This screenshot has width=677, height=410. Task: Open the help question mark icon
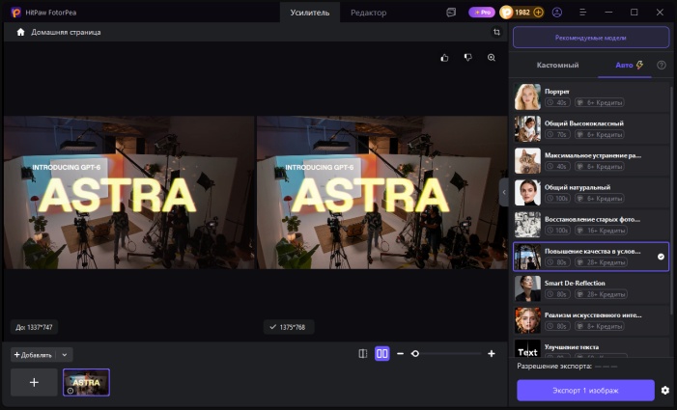point(661,65)
